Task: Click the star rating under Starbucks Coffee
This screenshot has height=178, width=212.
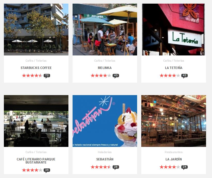Action: point(32,76)
